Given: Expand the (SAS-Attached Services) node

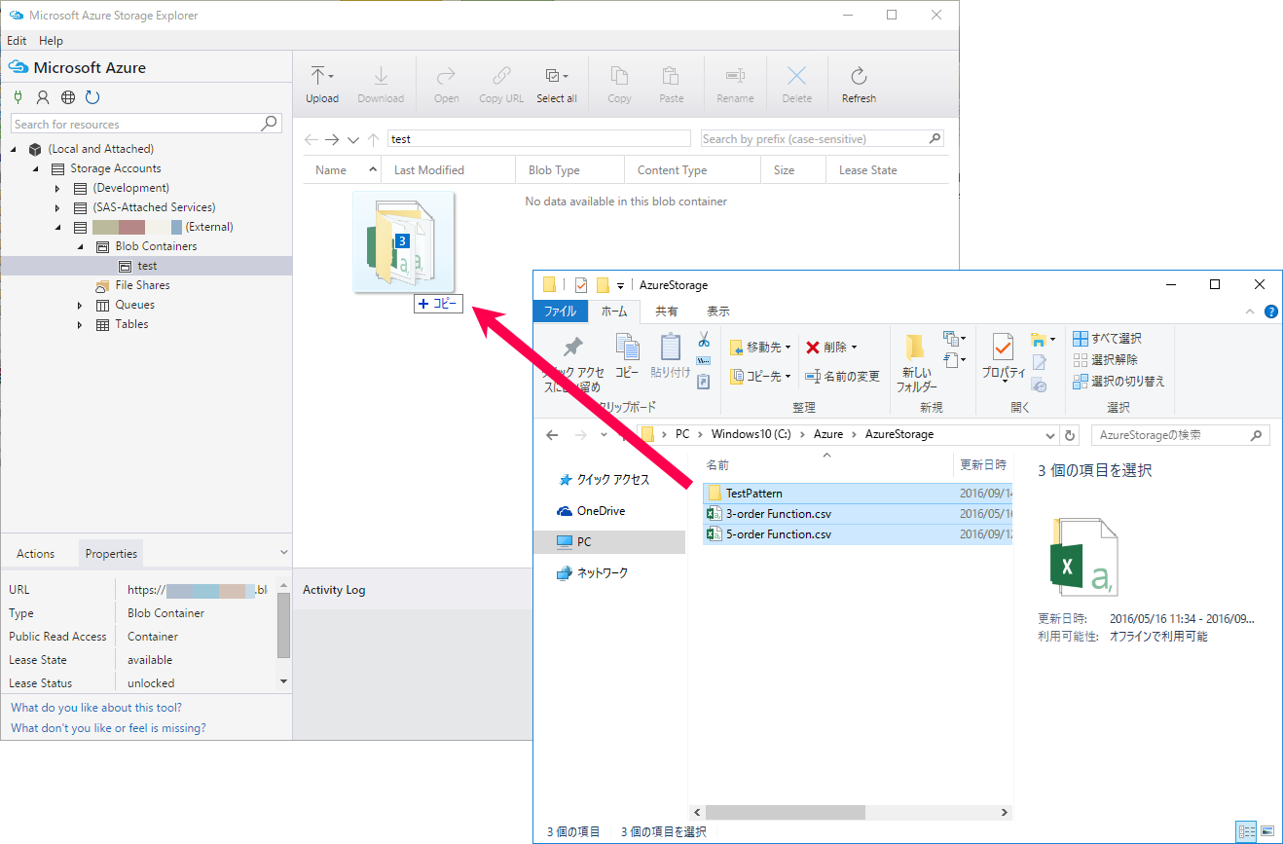Looking at the screenshot, I should [57, 207].
